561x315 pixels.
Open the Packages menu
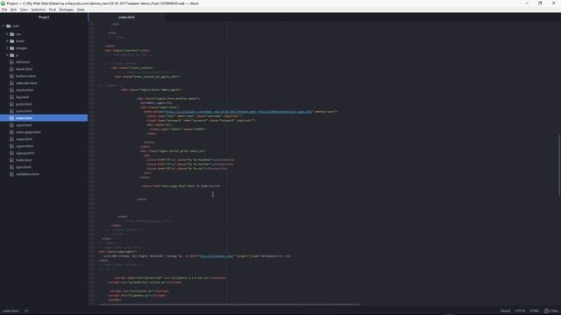[x=67, y=10]
